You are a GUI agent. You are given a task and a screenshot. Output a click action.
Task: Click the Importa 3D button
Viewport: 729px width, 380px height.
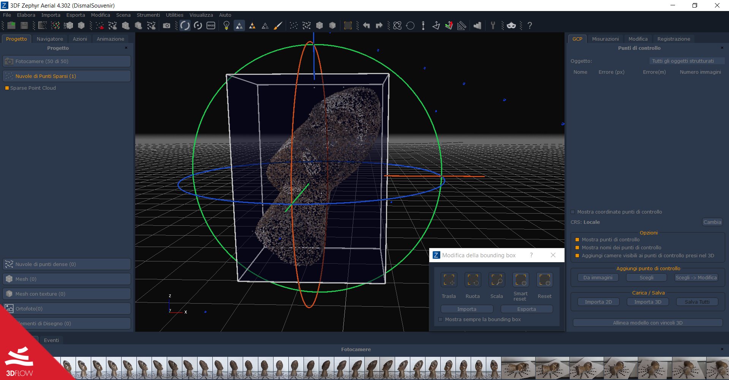pos(647,302)
